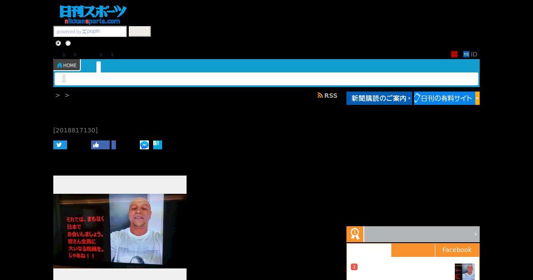Click the Nikkan Sports logo
The width and height of the screenshot is (533, 280).
(93, 15)
